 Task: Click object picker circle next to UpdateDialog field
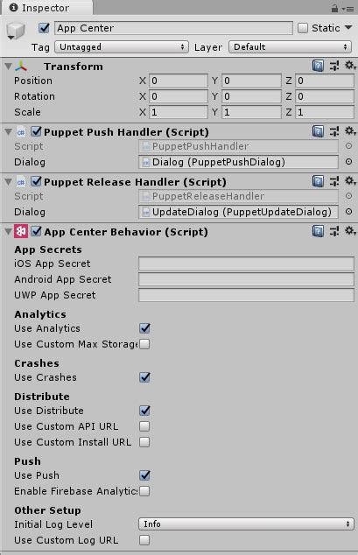[x=348, y=212]
